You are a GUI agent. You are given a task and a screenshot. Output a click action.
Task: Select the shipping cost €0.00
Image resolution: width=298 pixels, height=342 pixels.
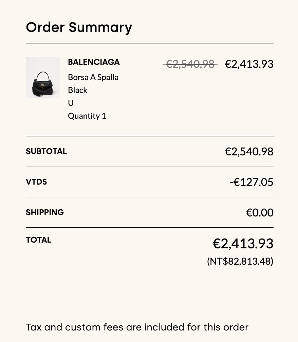[x=260, y=212]
